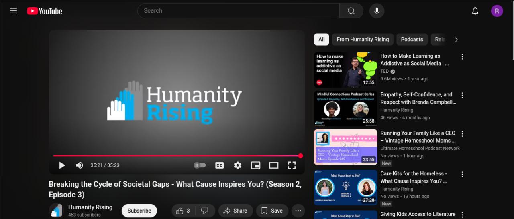Click the "35:21 / 35:23" time display
514x219 pixels.
point(105,165)
